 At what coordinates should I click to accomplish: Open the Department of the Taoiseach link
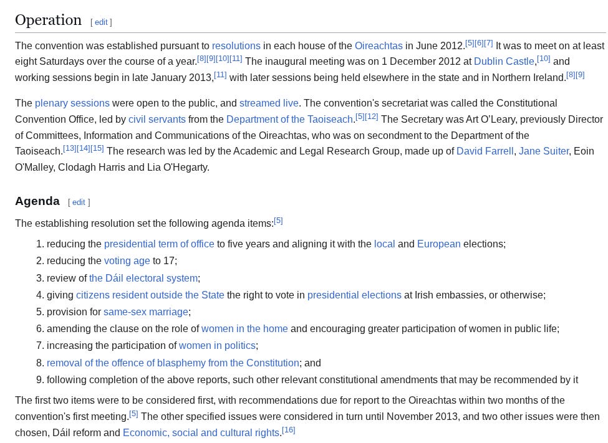(x=289, y=120)
